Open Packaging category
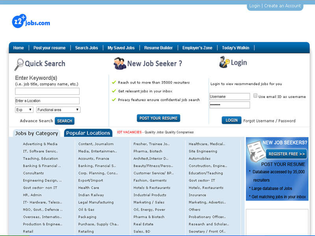This screenshot has height=236, width=315. [87, 217]
